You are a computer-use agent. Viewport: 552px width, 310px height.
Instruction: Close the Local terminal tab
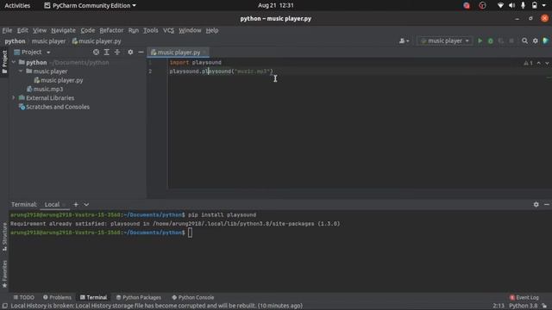coord(64,205)
